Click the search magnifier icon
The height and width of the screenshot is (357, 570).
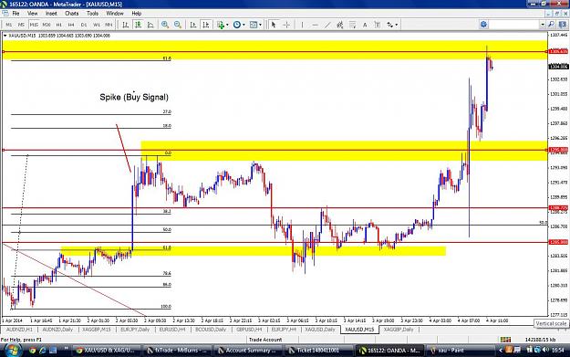551,25
